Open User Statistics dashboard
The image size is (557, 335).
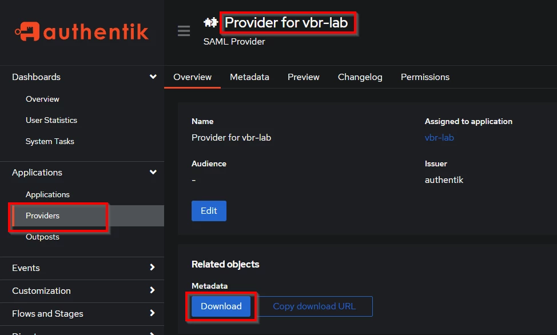point(51,120)
